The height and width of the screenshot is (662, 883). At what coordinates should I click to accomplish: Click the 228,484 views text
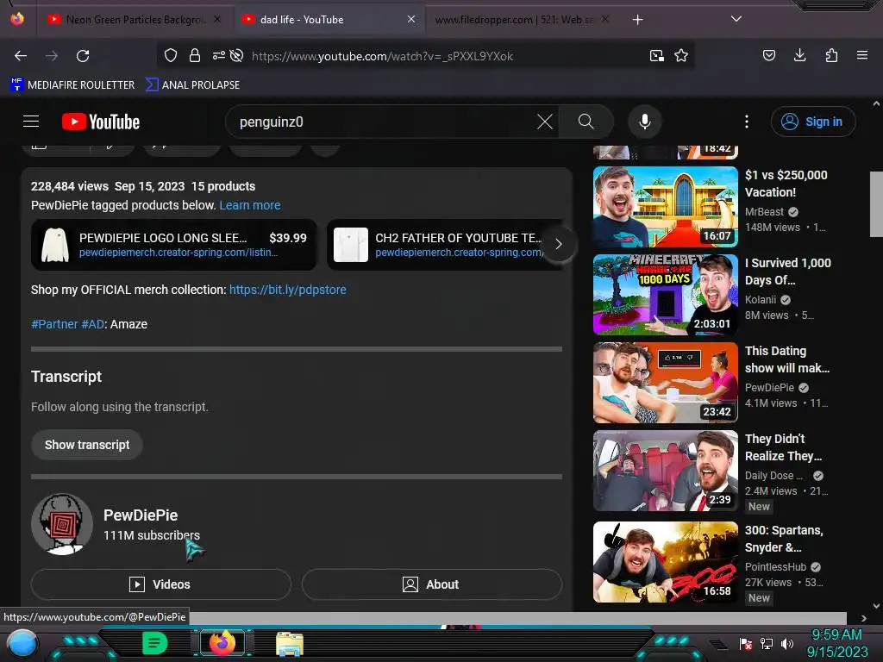(x=69, y=186)
